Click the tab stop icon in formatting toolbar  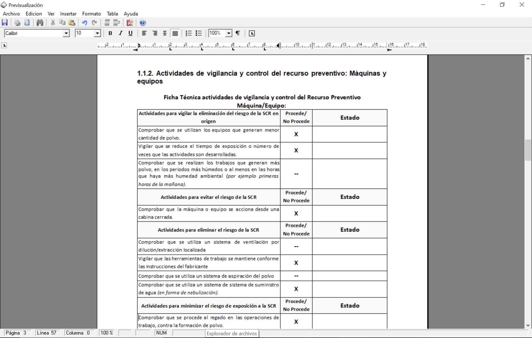[252, 33]
